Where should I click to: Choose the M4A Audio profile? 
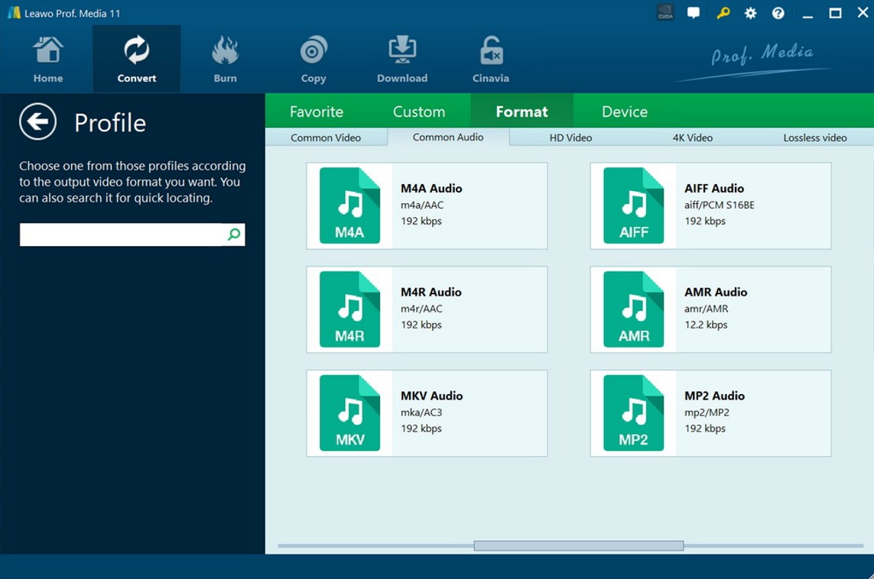427,205
